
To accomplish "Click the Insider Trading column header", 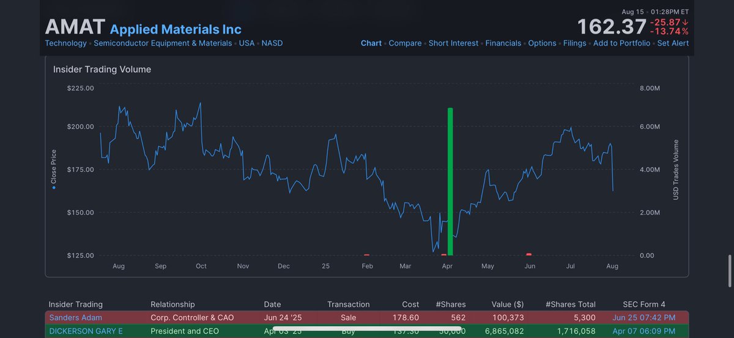I will pos(76,304).
